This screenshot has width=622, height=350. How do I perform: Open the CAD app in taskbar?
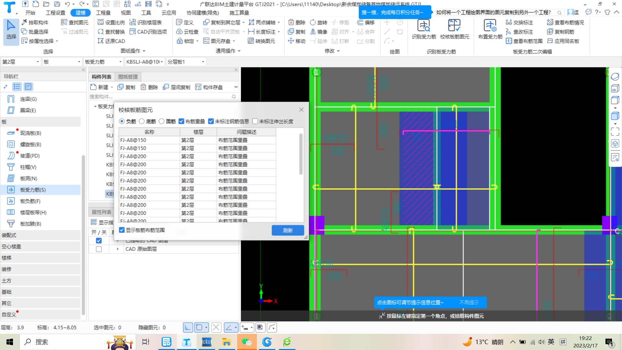(x=206, y=342)
